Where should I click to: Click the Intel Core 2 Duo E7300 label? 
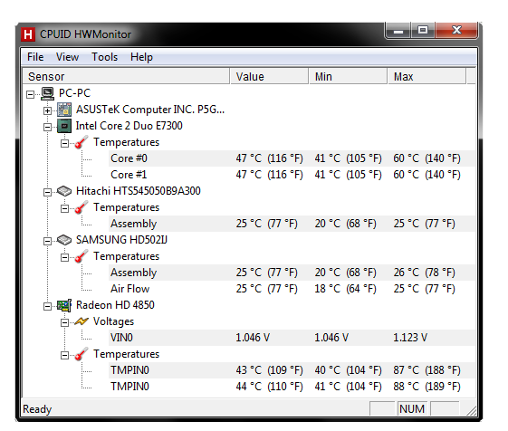click(129, 126)
